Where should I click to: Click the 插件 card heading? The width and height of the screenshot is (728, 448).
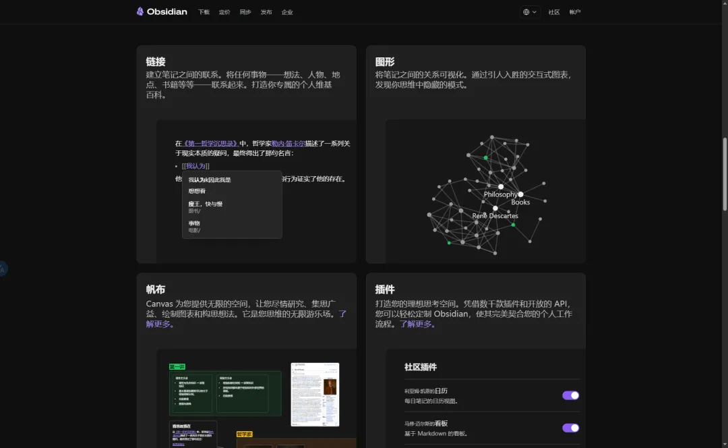385,289
